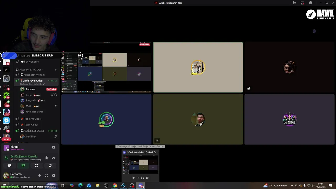Toggle camera in taskbar preview toolbar

(x=134, y=178)
